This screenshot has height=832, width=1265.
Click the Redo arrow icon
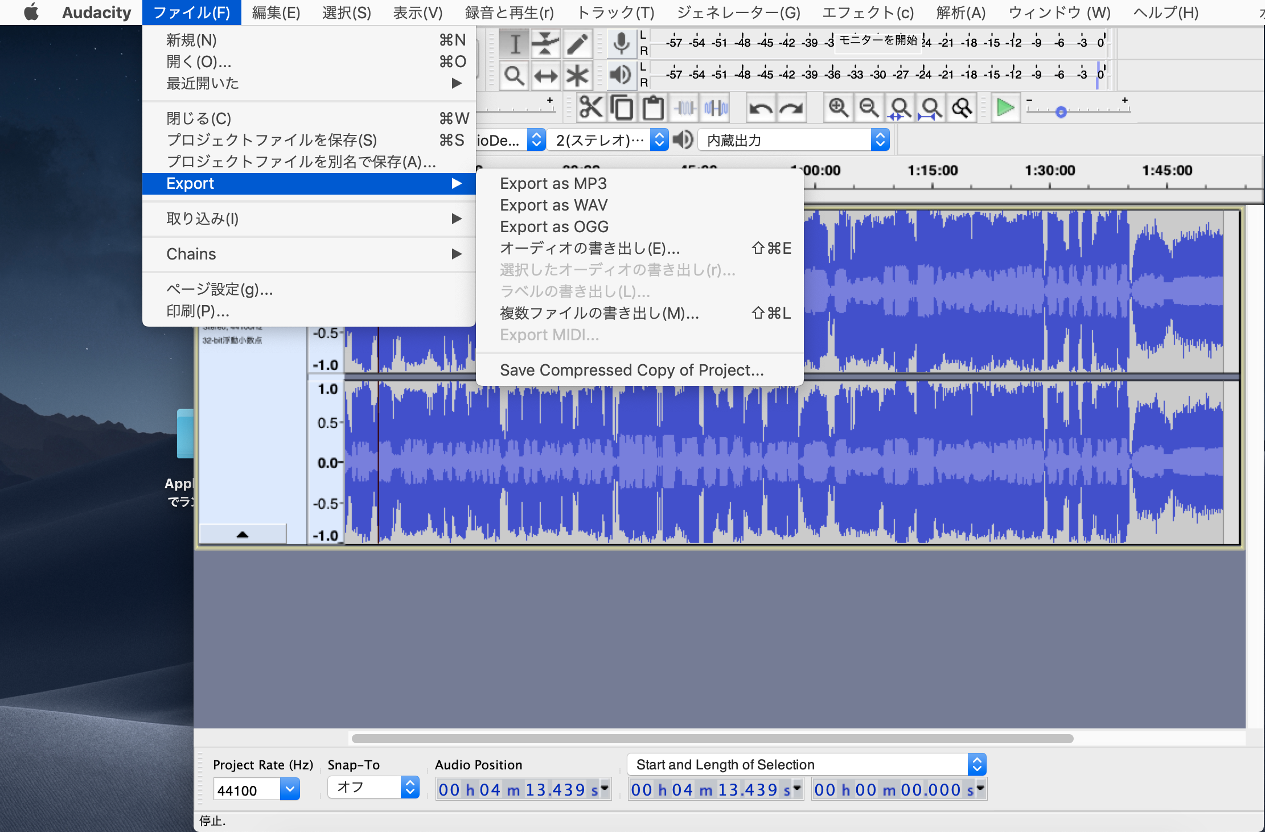[x=791, y=108]
